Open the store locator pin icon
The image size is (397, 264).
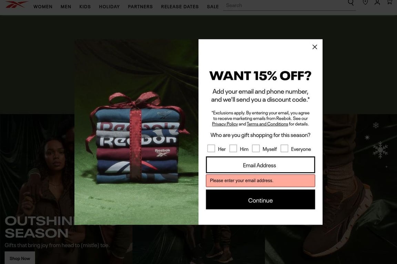(x=365, y=2)
